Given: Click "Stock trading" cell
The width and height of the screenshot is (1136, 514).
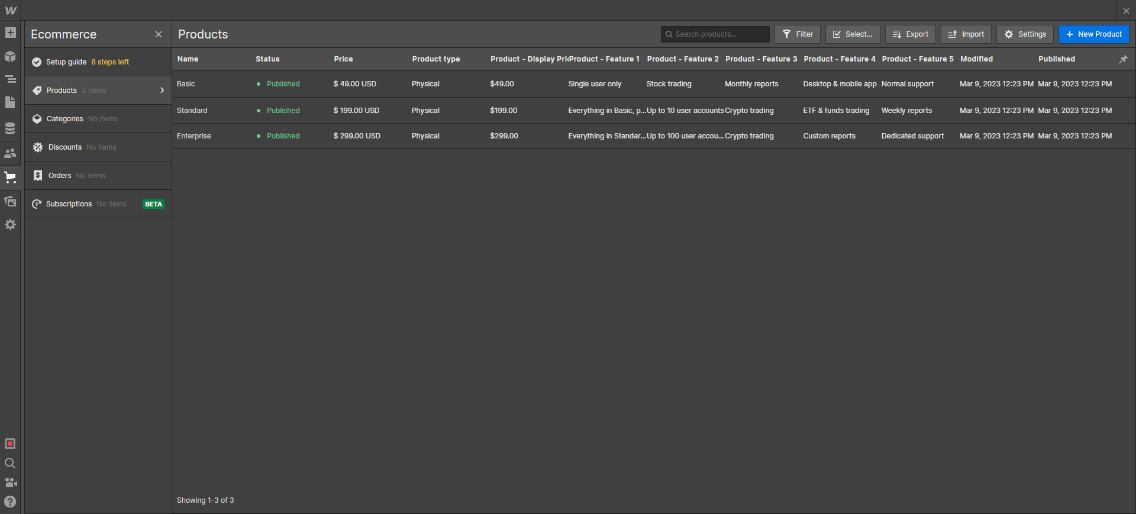Looking at the screenshot, I should coord(669,84).
